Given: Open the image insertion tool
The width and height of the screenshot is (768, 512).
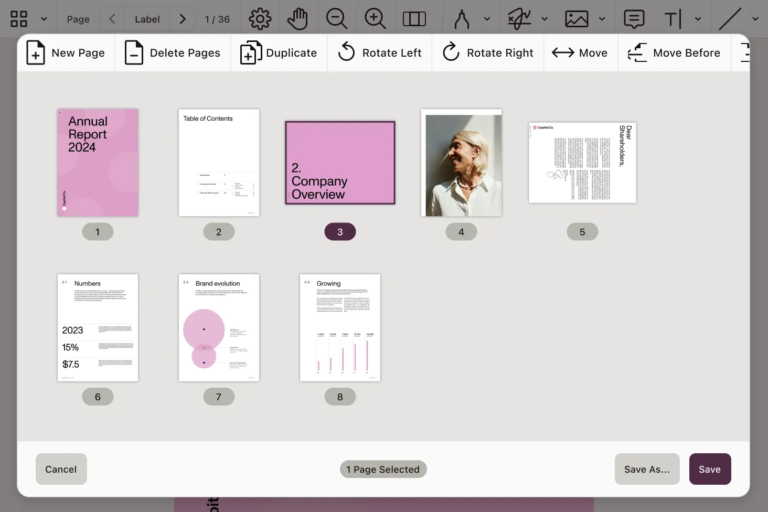Looking at the screenshot, I should 576,18.
